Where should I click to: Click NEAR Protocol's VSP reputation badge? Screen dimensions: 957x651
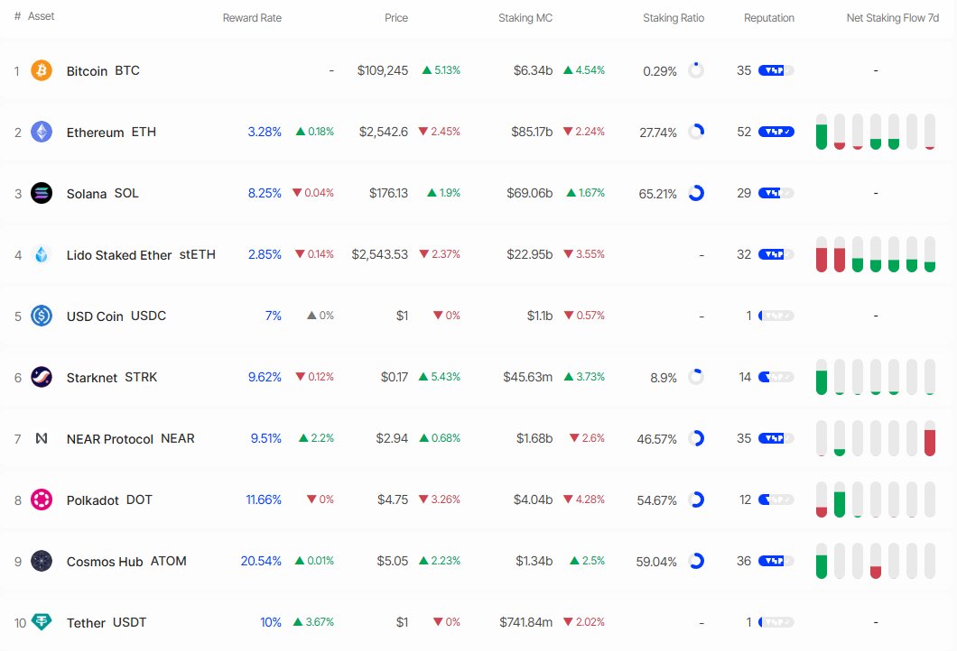coord(776,438)
